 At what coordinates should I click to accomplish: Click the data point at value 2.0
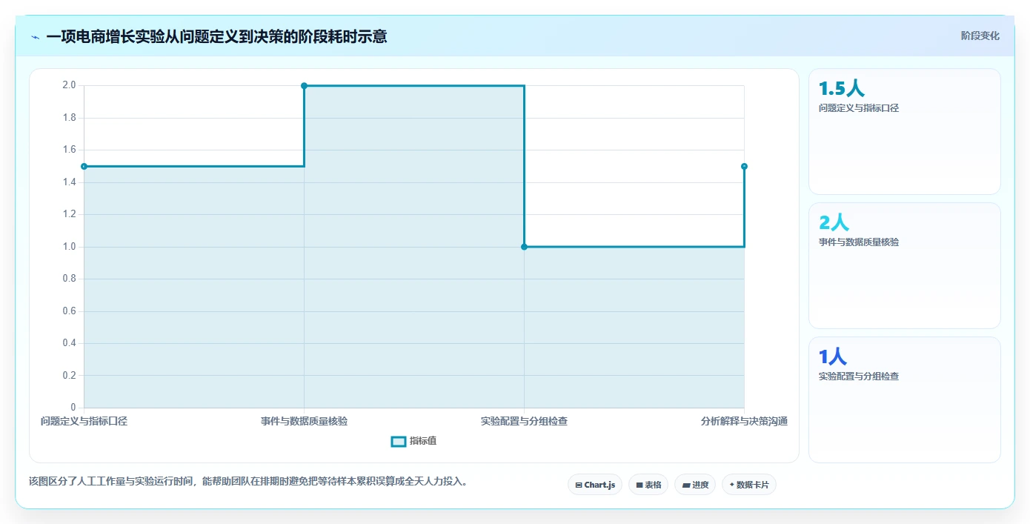[304, 86]
